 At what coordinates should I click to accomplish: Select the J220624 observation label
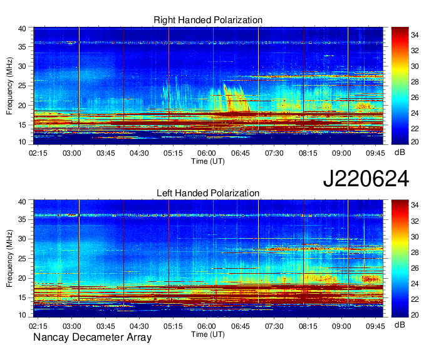point(366,179)
